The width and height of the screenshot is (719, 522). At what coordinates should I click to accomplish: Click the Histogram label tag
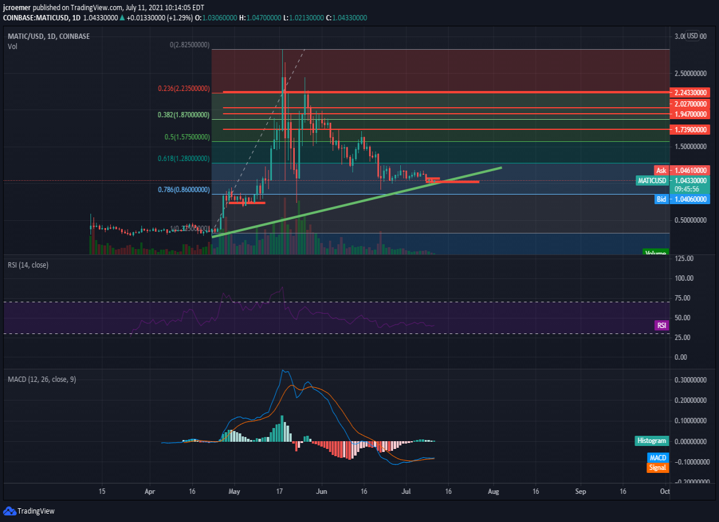[651, 441]
